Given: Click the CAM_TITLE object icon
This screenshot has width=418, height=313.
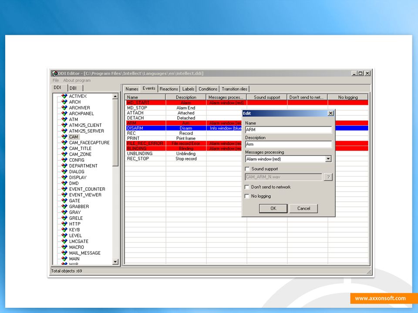Looking at the screenshot, I should pos(64,149).
